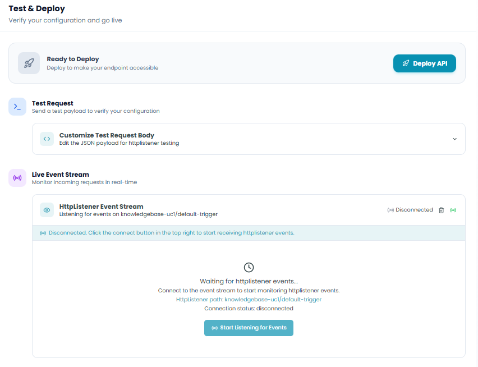
Task: Click the Test & Deploy page heading
Action: tap(36, 9)
